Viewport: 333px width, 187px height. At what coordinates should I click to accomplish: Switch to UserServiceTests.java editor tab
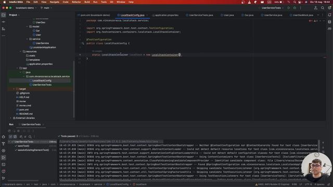[199, 15]
